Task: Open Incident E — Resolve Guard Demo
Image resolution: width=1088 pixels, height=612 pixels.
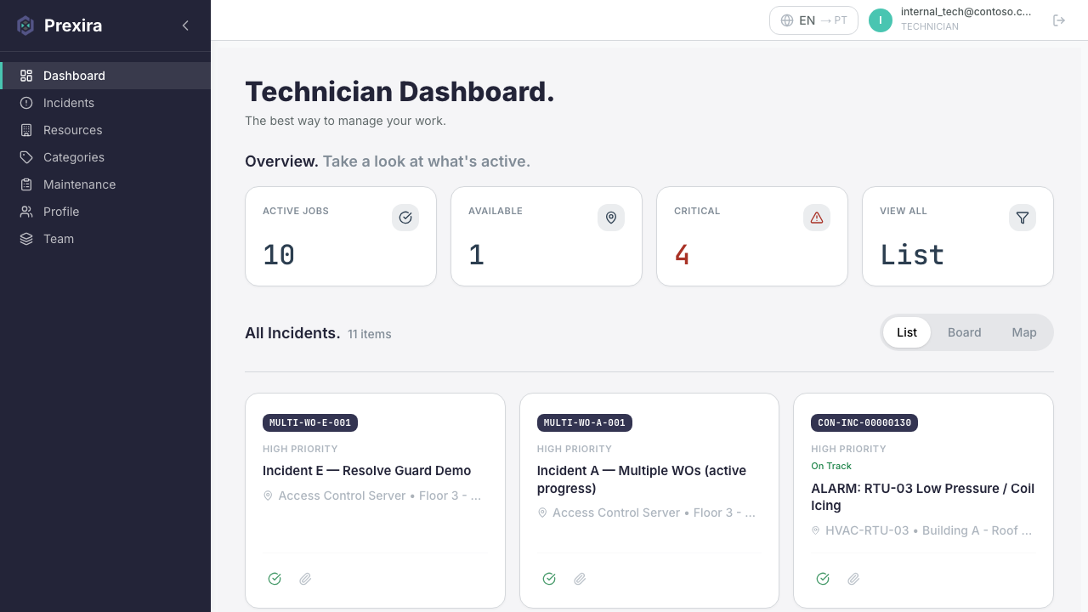Action: point(366,471)
